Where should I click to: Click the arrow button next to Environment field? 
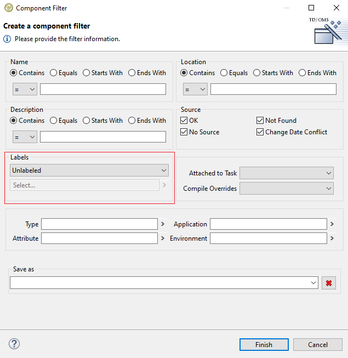click(x=332, y=238)
